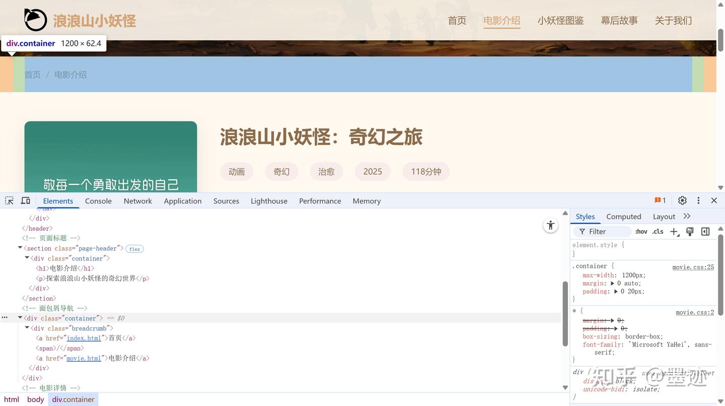725x406 pixels.
Task: Select the div.container breadcrumb item
Action: [x=74, y=399]
